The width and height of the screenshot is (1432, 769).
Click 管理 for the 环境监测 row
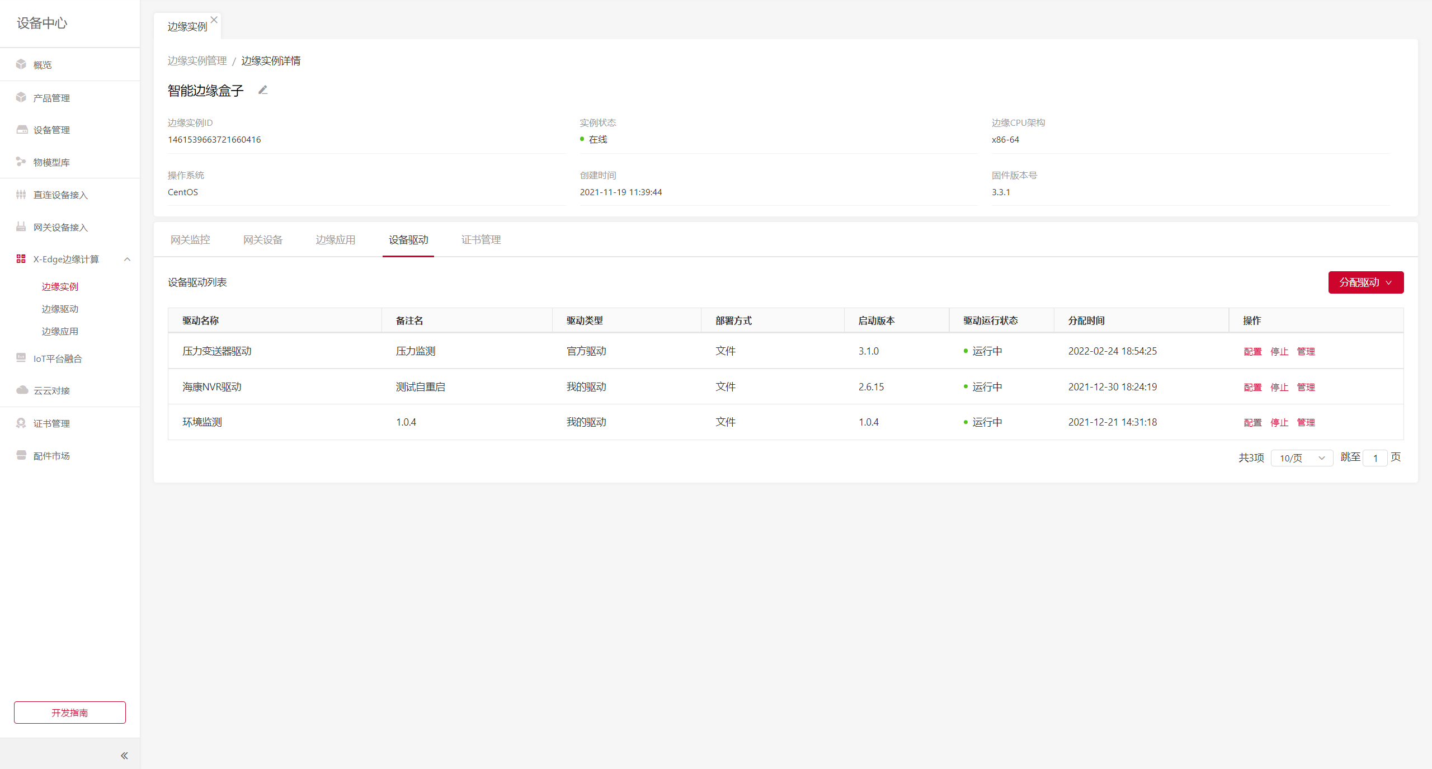pos(1306,422)
